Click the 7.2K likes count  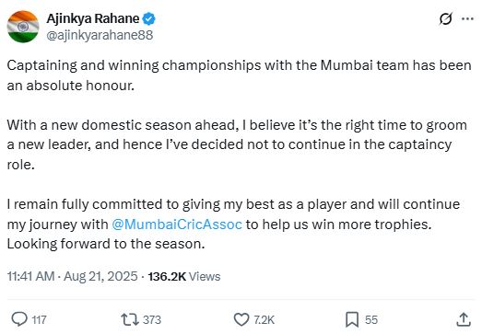[x=264, y=320]
